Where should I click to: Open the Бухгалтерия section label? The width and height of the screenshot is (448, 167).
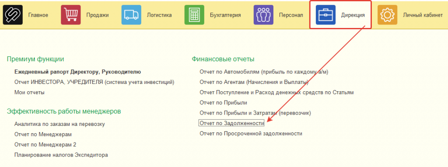(225, 15)
